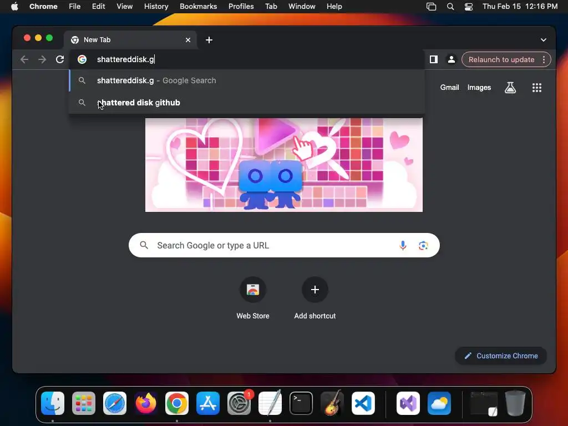Click the Google site icon in address bar
The height and width of the screenshot is (426, 568).
point(82,59)
